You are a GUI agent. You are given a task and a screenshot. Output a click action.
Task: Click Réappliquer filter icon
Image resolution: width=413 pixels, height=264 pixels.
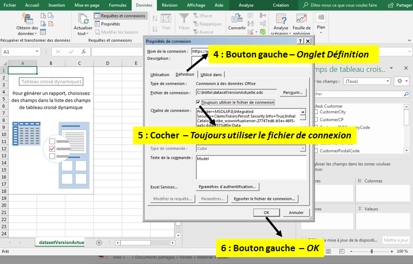(x=207, y=24)
